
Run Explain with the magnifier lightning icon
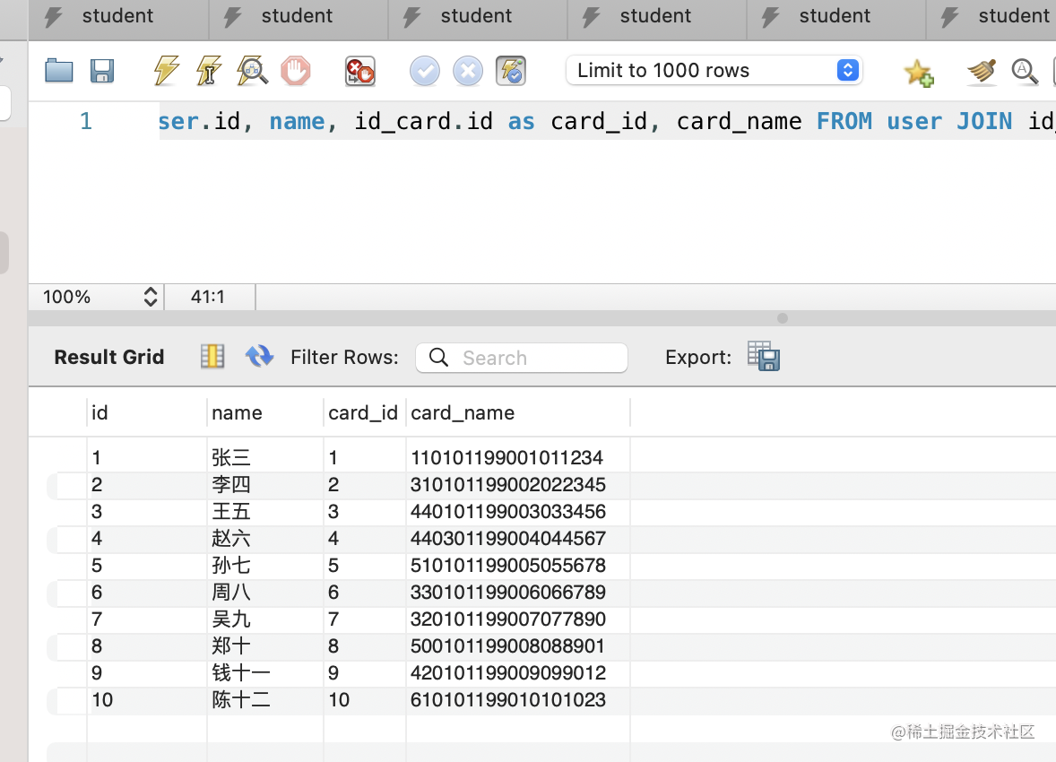252,71
